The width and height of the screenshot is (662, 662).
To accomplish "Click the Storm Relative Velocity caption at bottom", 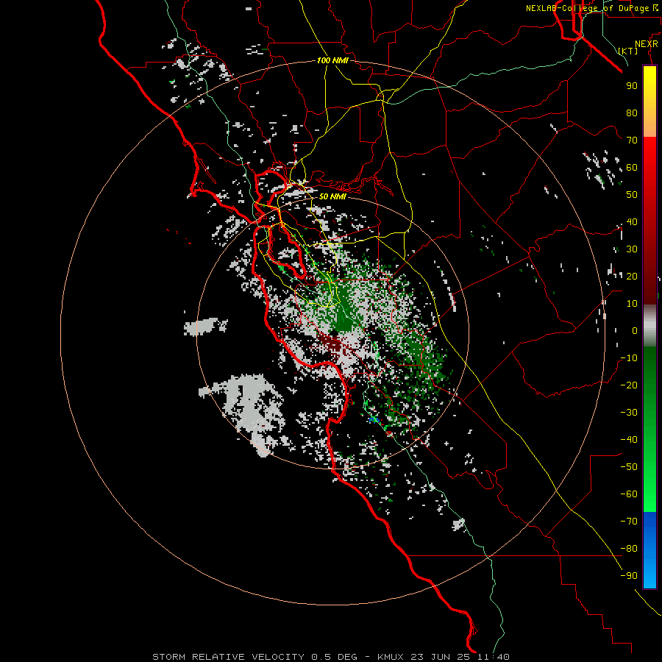I will coord(330,657).
